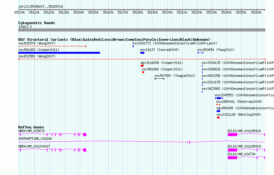Image resolution: width=274 pixels, height=175 pixels.
Task: Click the gray 13q13.3 cytogenetic band bar
Action: [x=142, y=30]
